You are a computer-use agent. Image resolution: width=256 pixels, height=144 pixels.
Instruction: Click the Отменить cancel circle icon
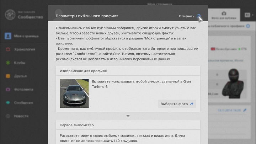tap(198, 16)
